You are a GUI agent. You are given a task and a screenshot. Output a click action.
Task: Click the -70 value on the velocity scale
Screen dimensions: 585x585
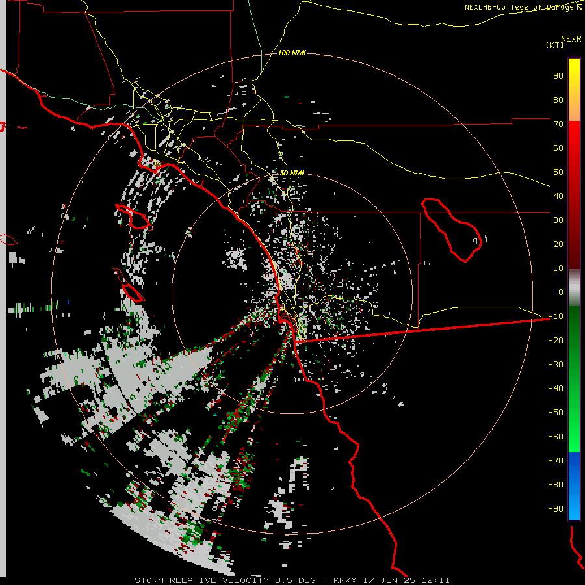coord(556,461)
